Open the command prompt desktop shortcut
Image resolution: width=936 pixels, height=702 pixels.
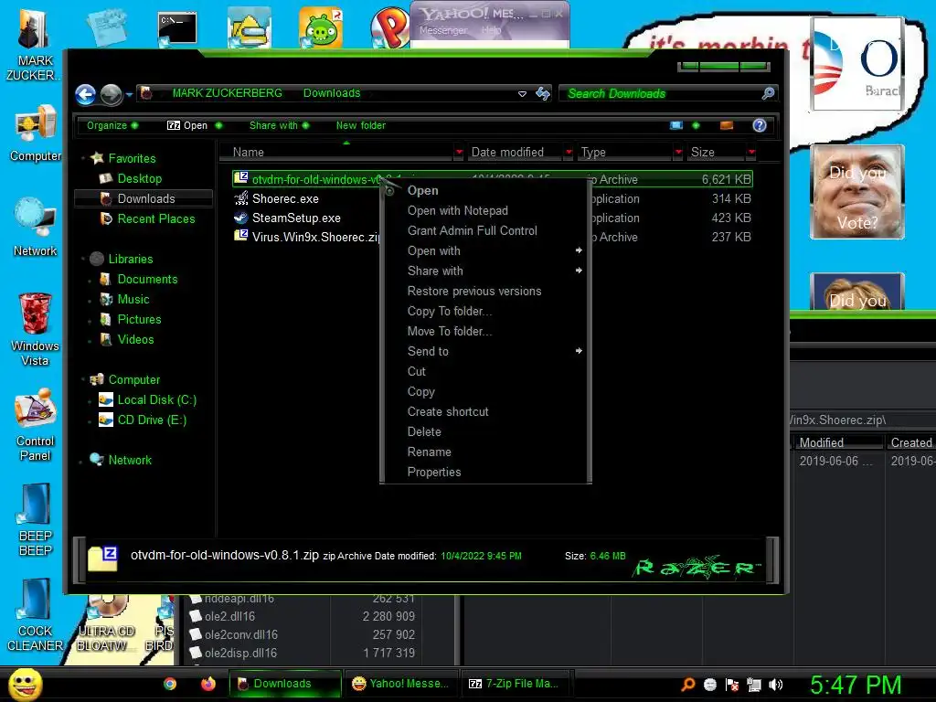[176, 28]
